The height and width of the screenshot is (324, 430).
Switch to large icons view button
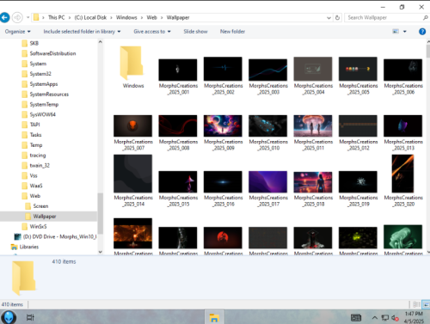(426, 304)
